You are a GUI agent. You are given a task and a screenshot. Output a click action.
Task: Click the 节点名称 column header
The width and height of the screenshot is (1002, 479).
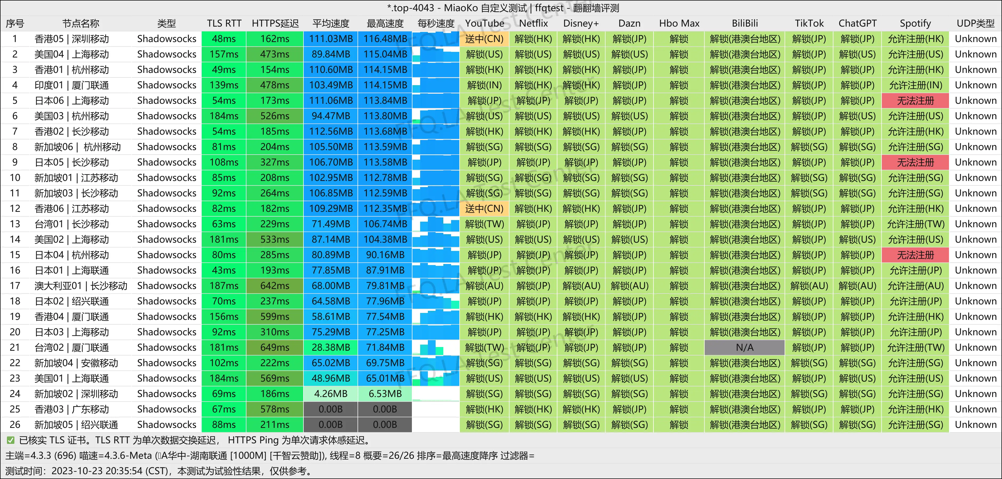[x=80, y=23]
